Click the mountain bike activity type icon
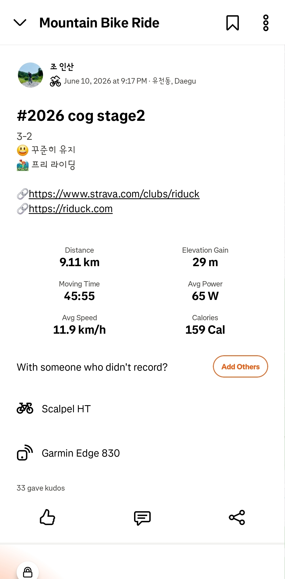This screenshot has height=579, width=285. (x=55, y=81)
